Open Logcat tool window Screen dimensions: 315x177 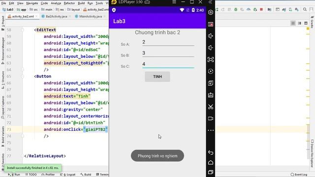point(68,175)
